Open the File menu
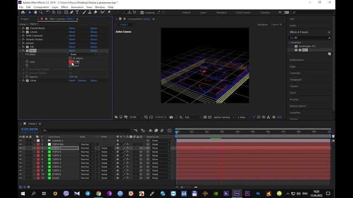This screenshot has width=353, height=198. 21,7
